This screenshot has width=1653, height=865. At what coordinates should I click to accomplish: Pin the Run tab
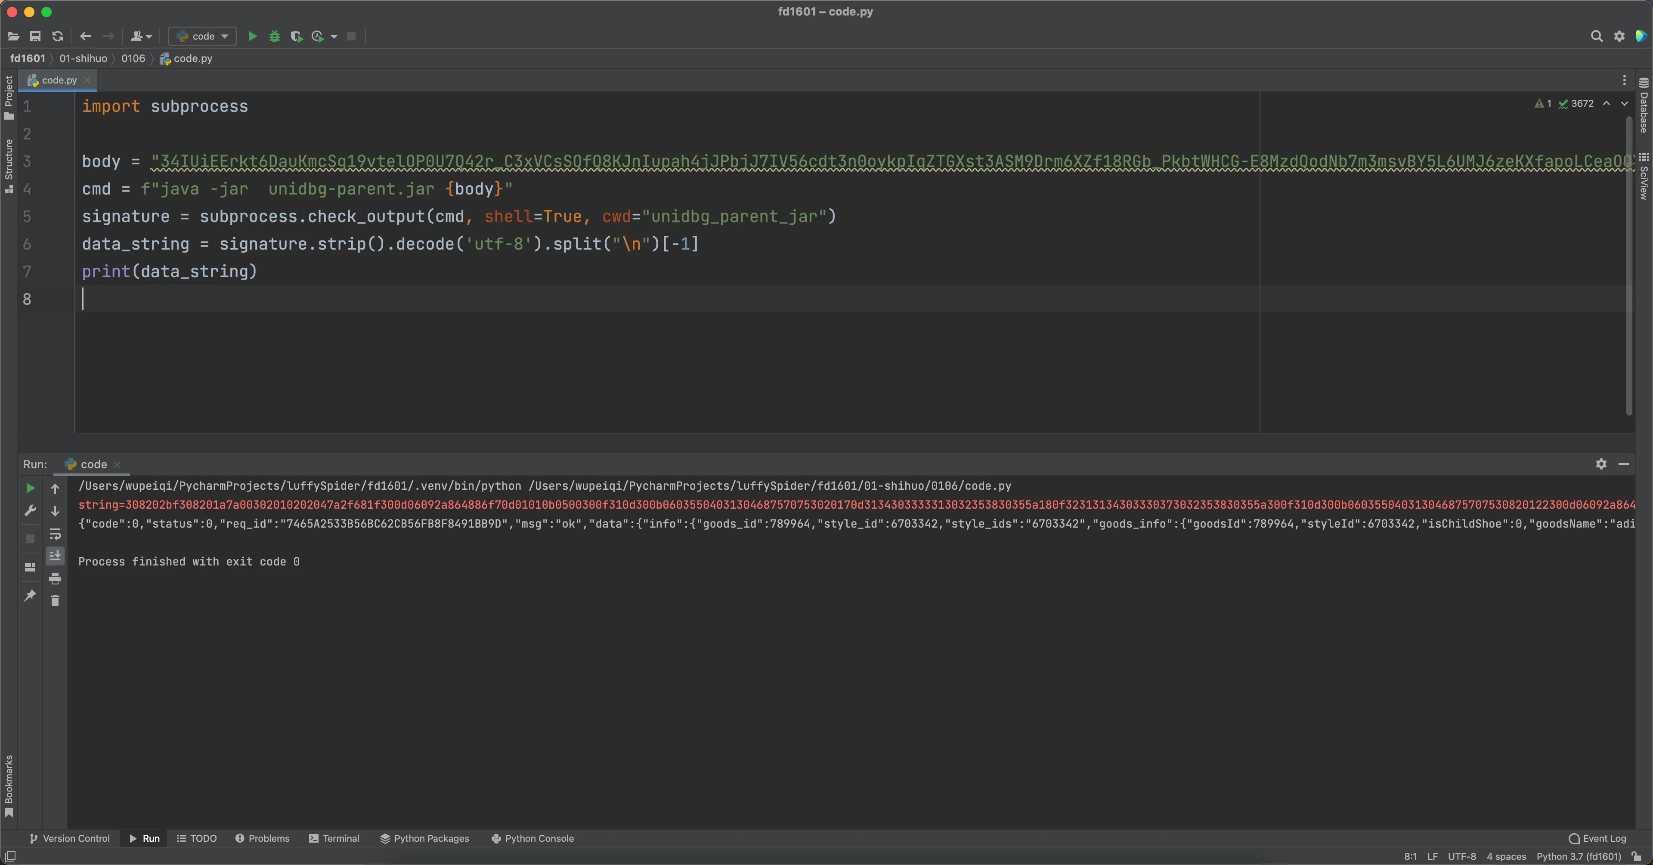(x=30, y=596)
